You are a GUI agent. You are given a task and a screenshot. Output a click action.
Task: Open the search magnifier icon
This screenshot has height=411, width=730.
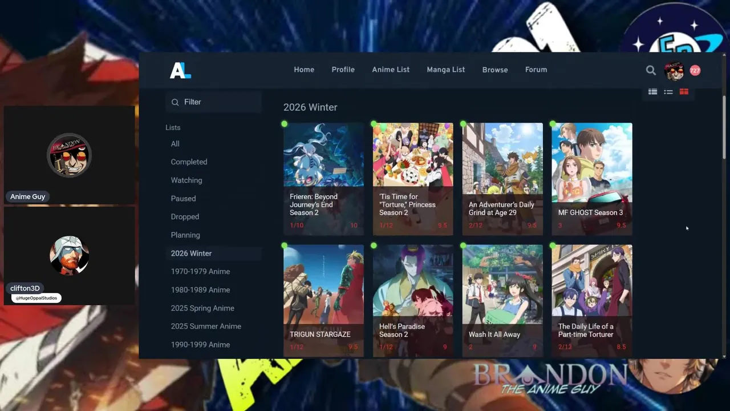pos(651,70)
